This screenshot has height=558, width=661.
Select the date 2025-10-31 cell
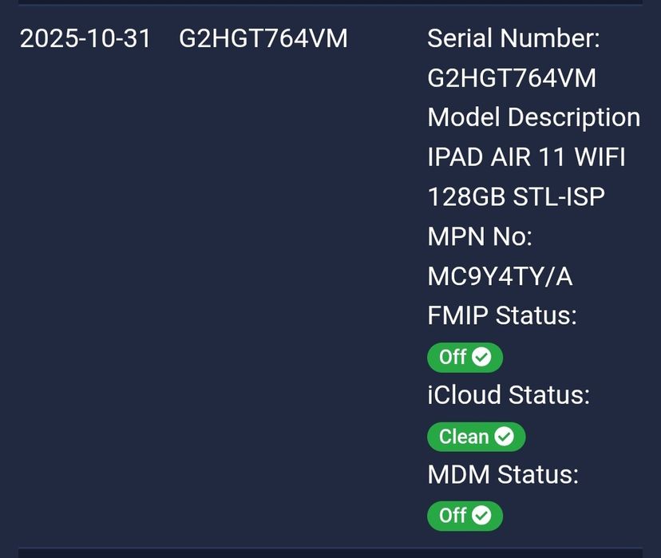click(85, 38)
